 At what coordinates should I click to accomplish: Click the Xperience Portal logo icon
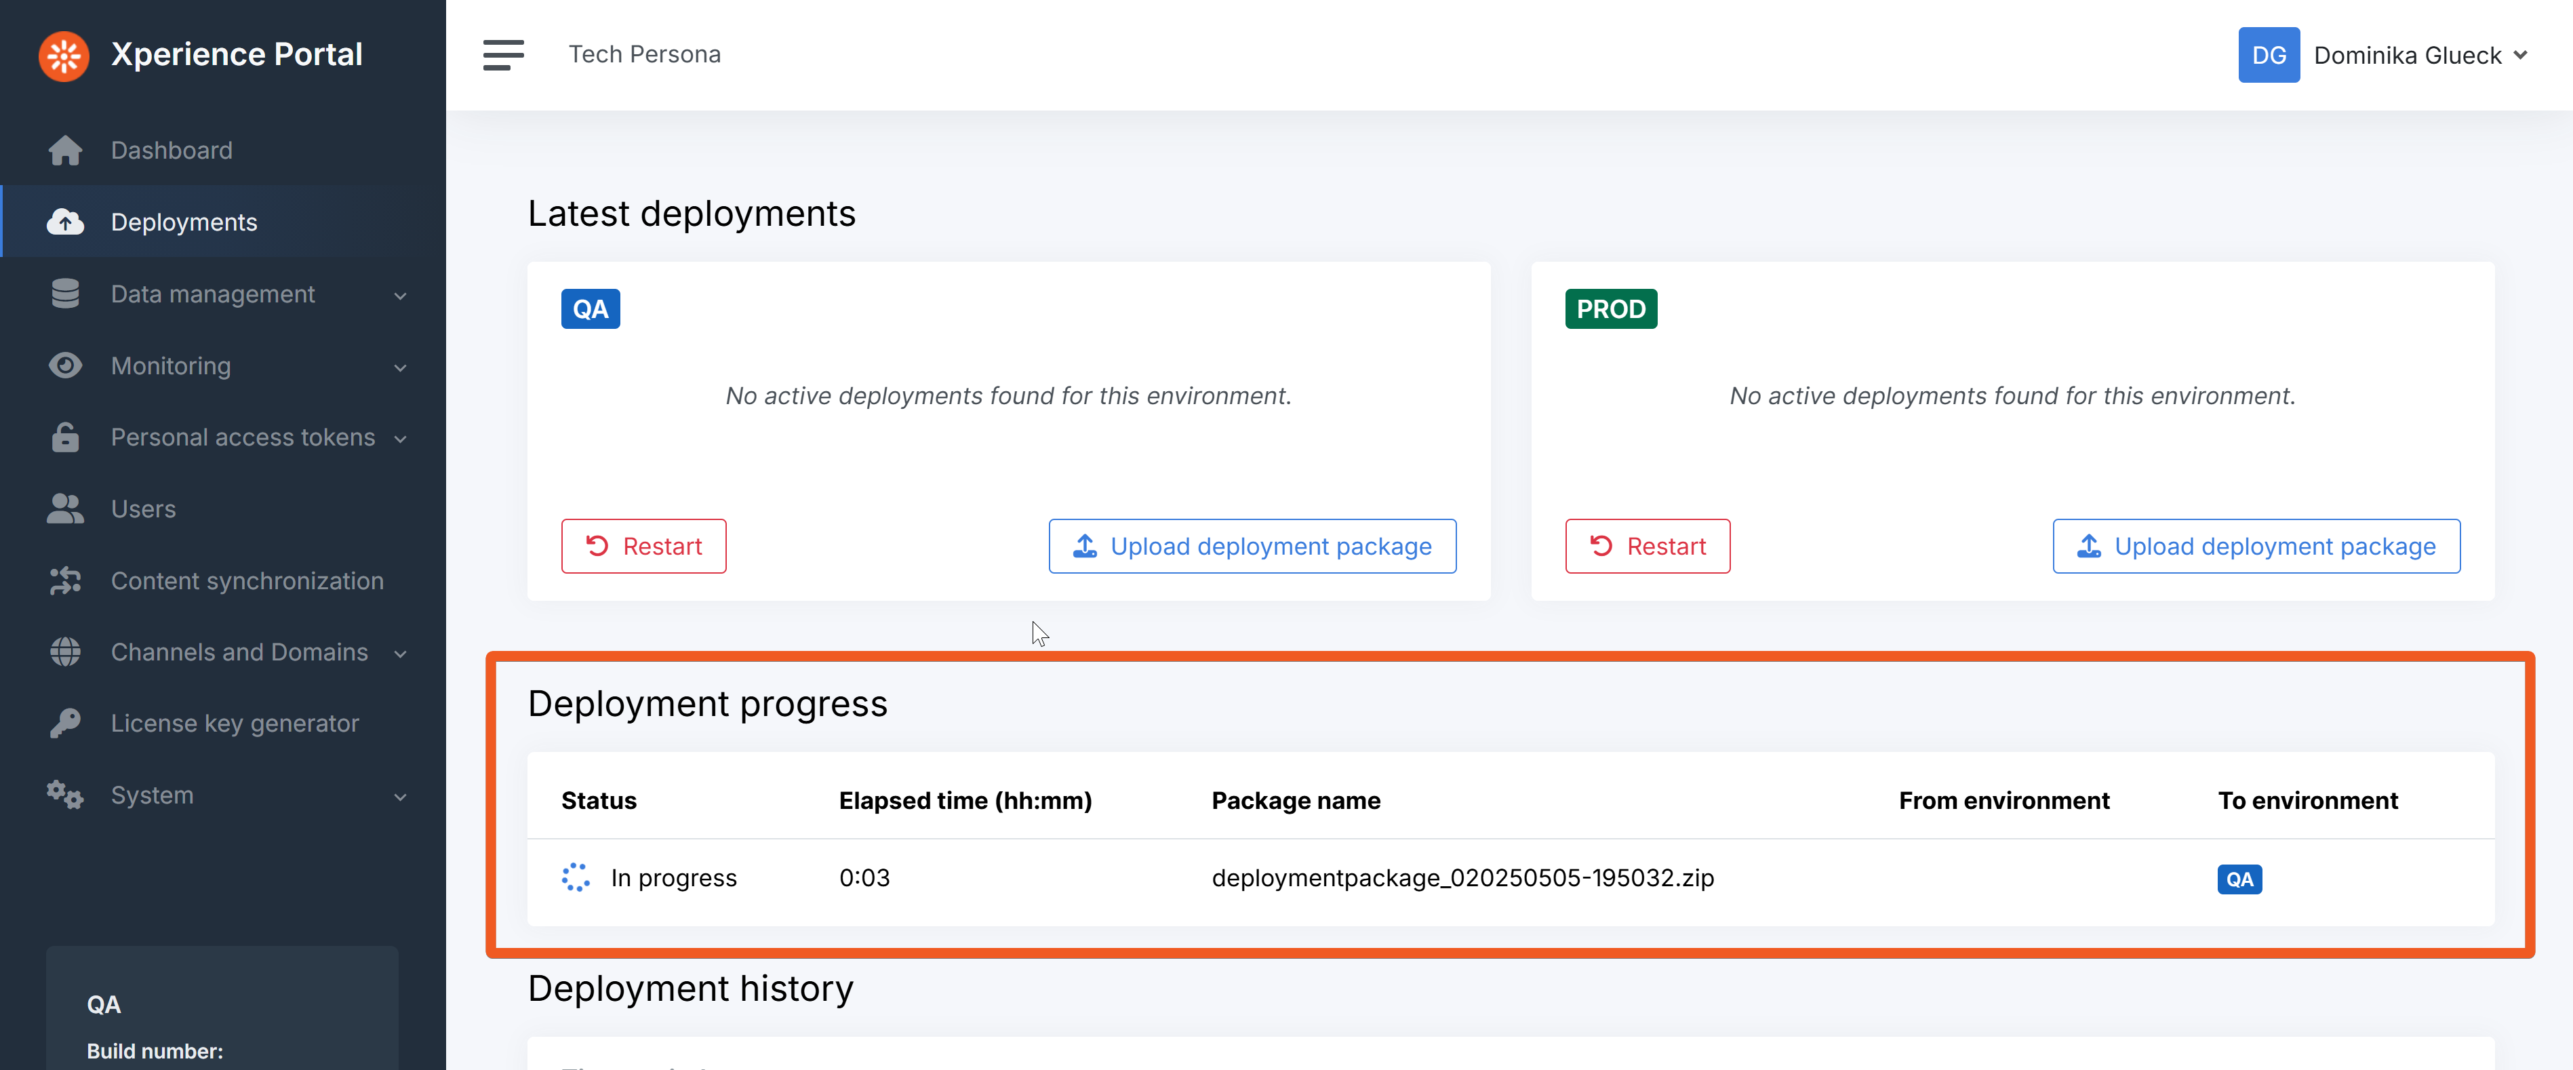click(63, 55)
